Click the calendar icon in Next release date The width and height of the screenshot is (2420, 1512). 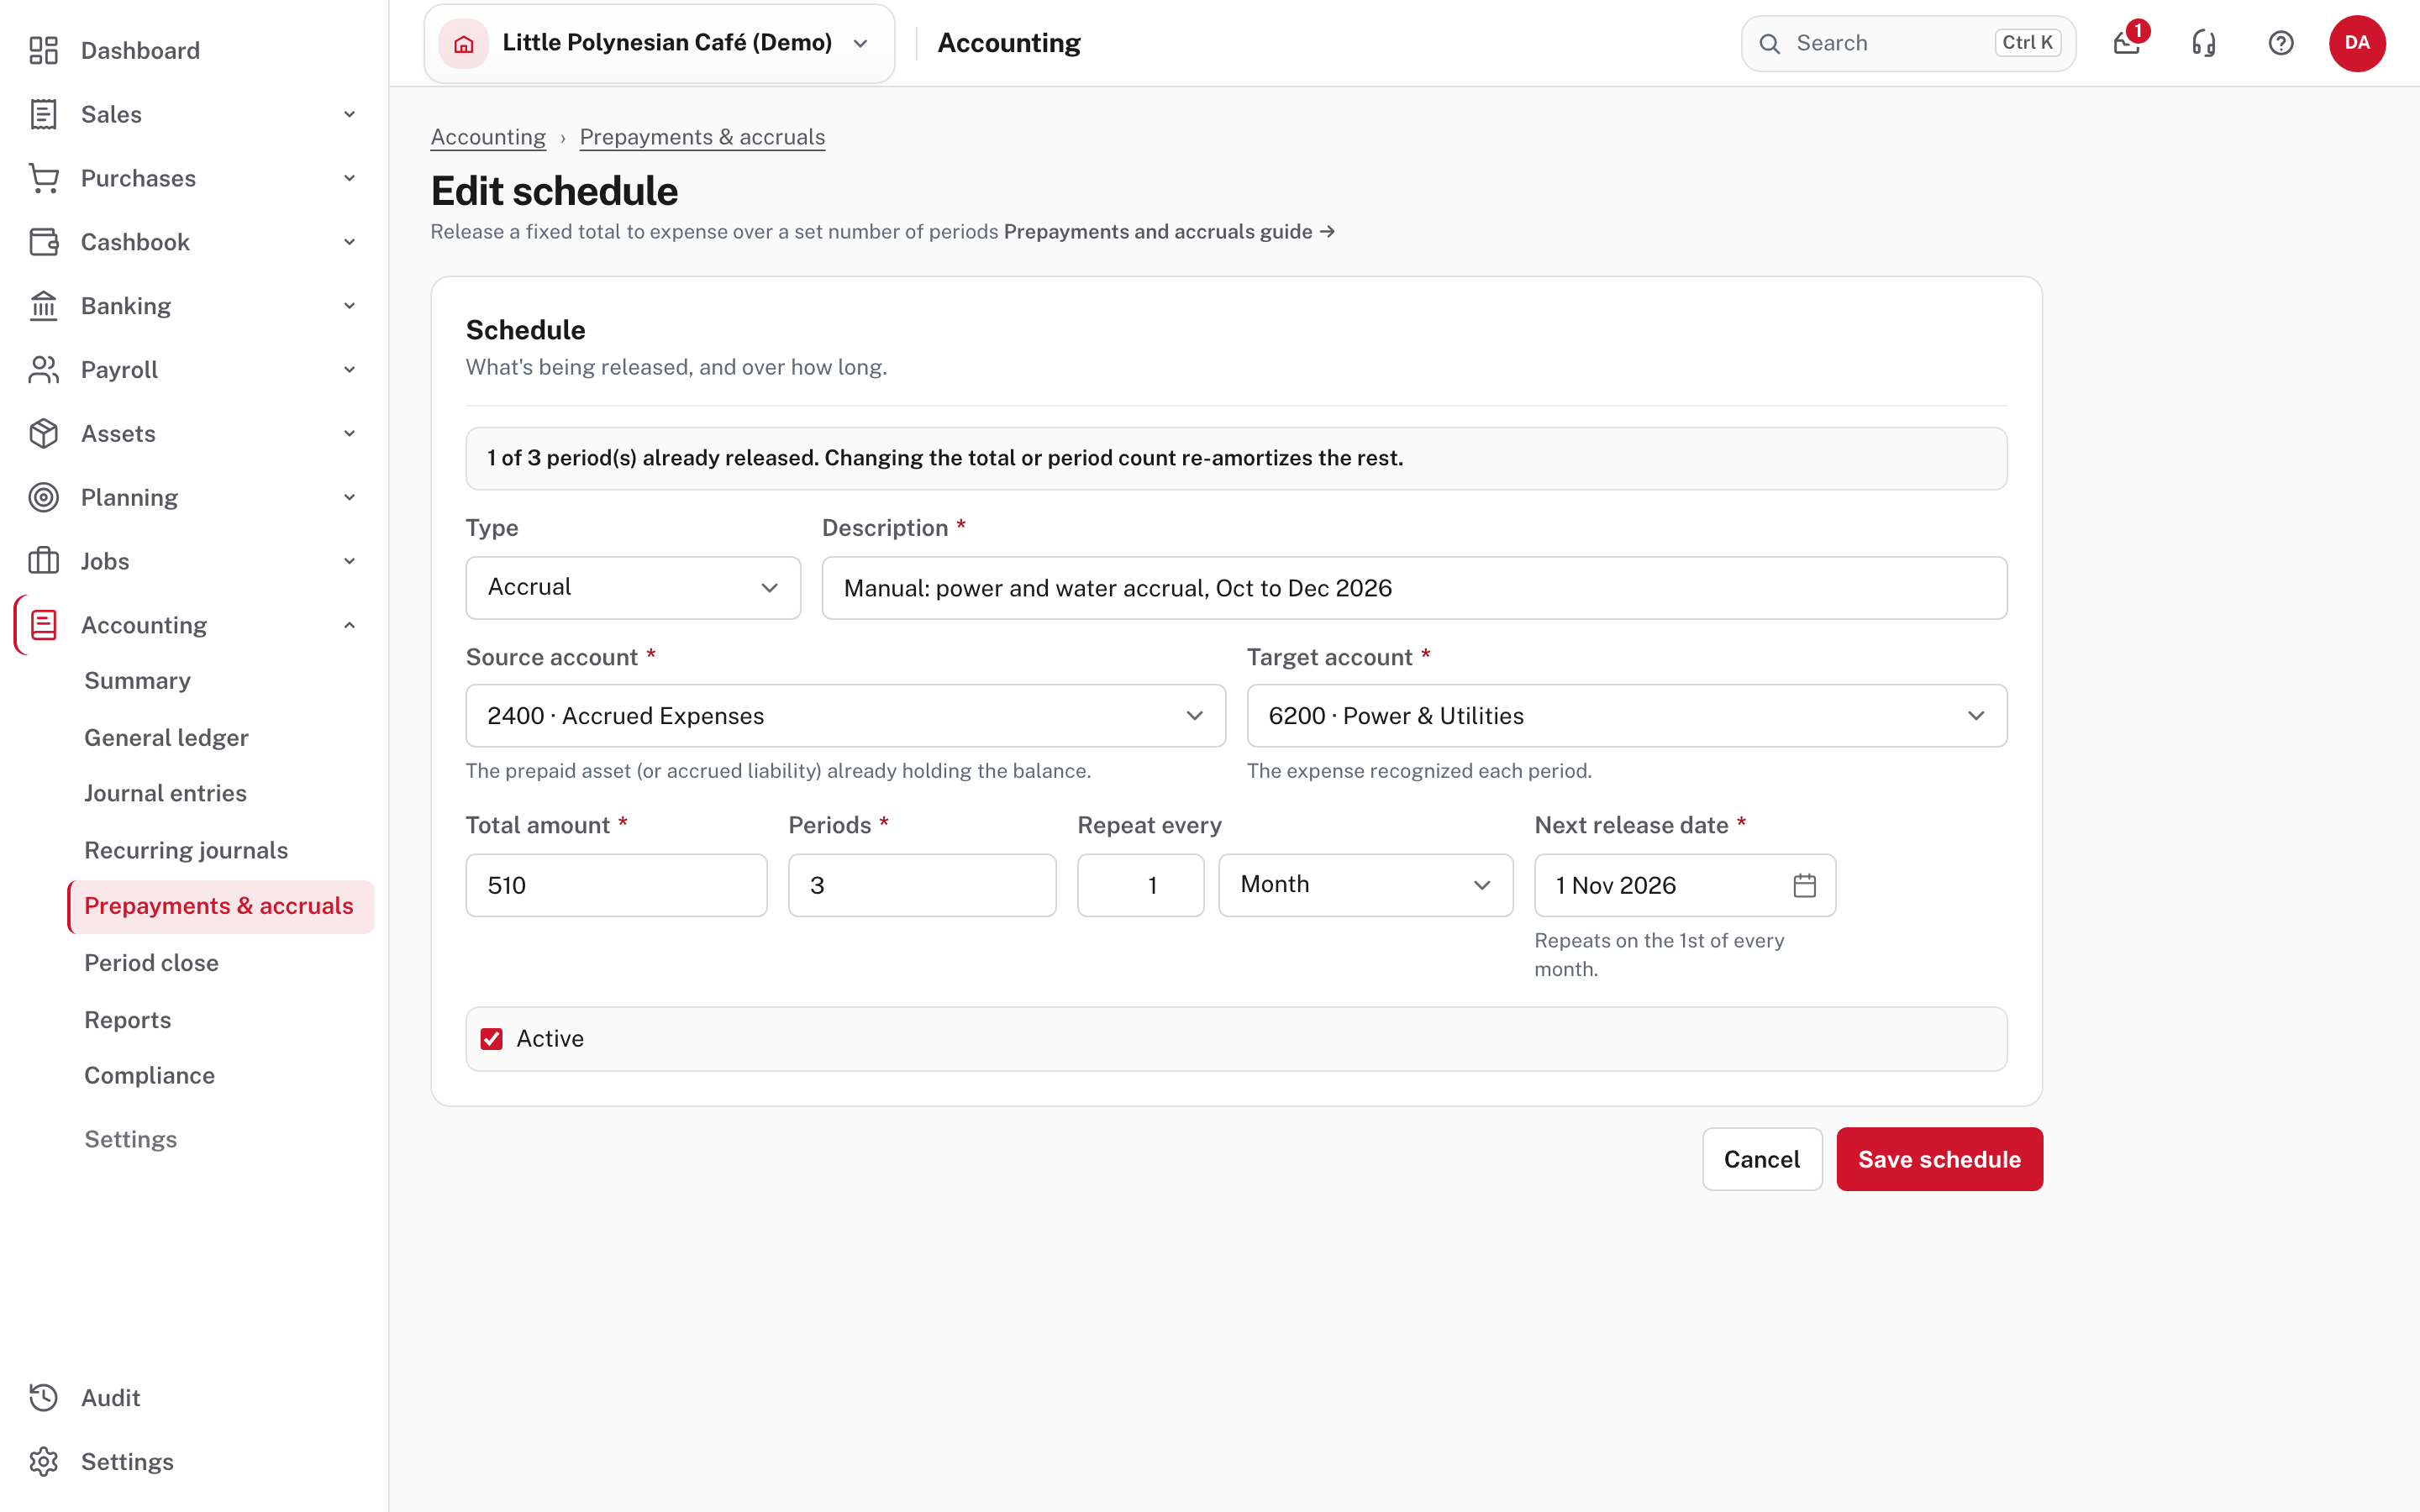click(x=1804, y=885)
